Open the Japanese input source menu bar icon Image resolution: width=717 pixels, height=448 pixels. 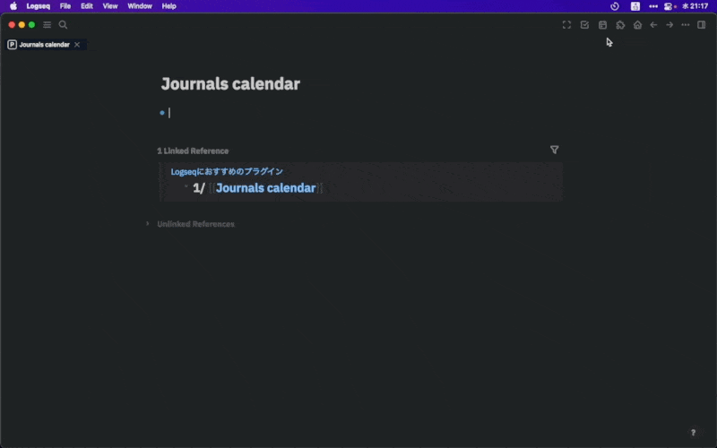[635, 6]
